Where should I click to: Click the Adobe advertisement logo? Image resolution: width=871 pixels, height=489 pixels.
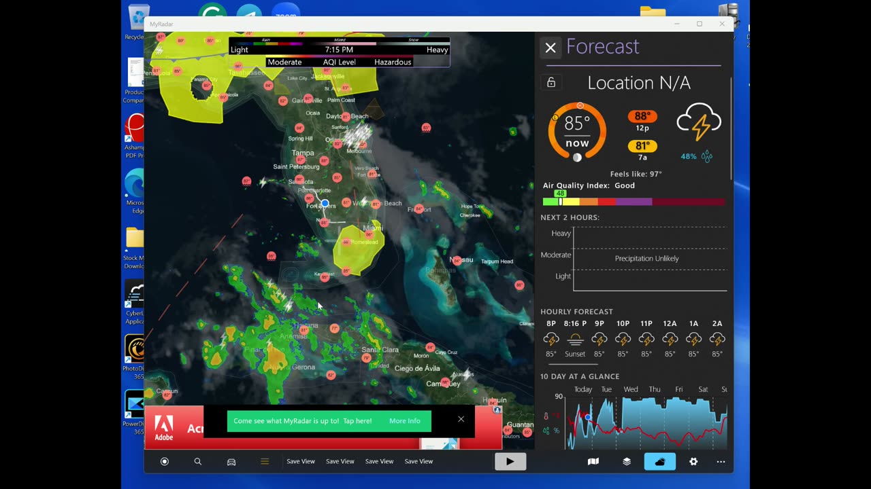tap(163, 428)
